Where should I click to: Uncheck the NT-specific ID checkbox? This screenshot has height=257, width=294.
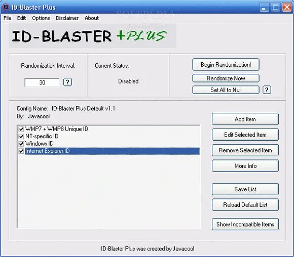21,137
